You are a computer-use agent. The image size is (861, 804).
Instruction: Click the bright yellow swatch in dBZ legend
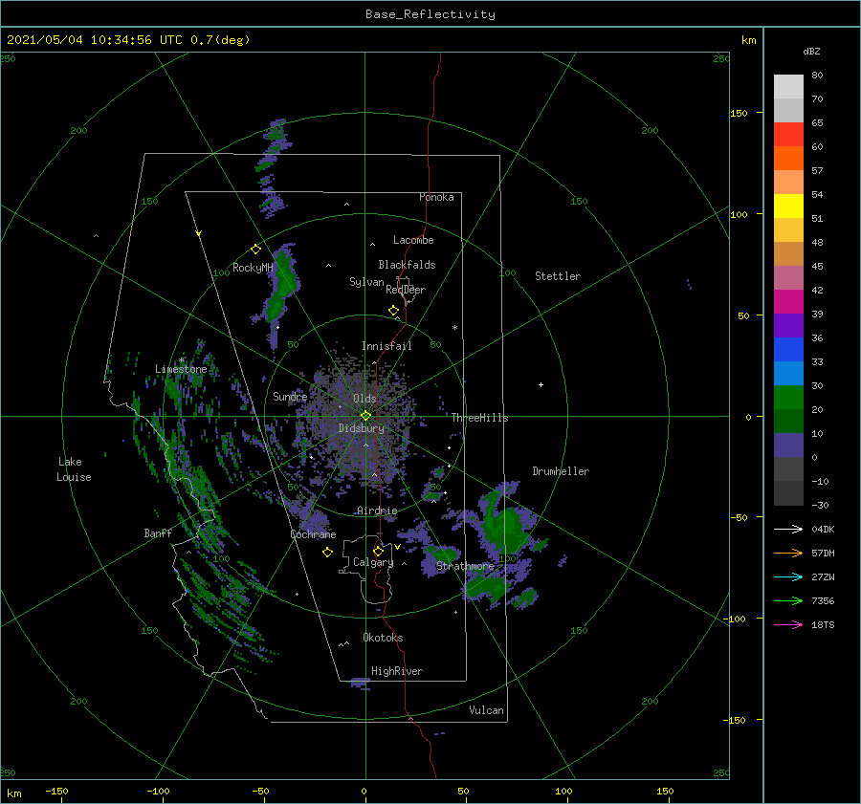tap(788, 206)
